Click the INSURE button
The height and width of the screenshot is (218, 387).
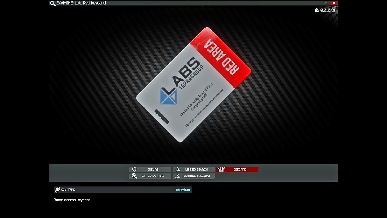click(x=150, y=170)
